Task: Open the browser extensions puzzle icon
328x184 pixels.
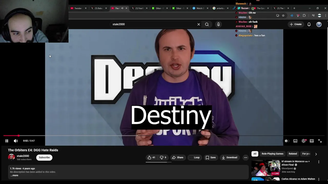Action: tap(304, 16)
